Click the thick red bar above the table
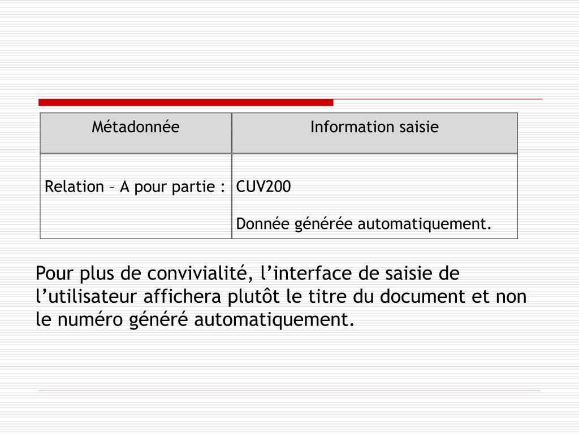This screenshot has height=434, width=579. (185, 103)
